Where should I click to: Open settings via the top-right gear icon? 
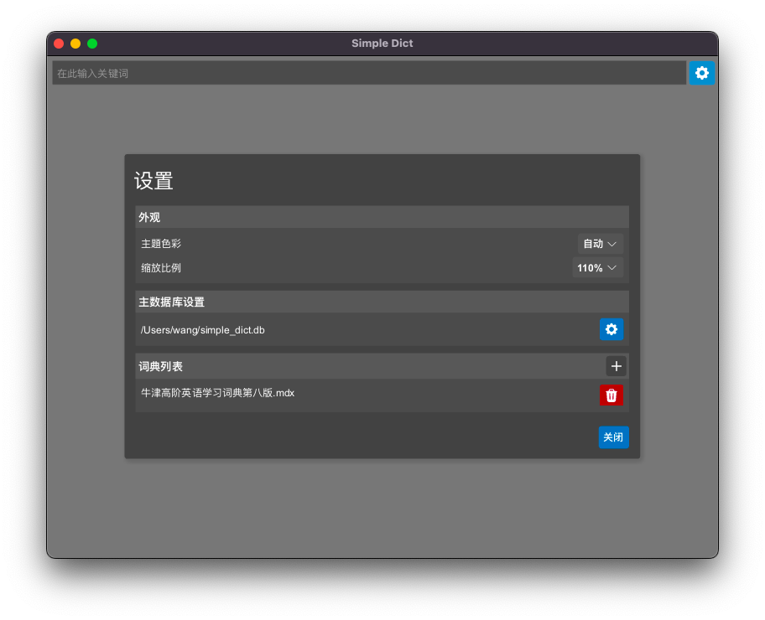click(701, 73)
